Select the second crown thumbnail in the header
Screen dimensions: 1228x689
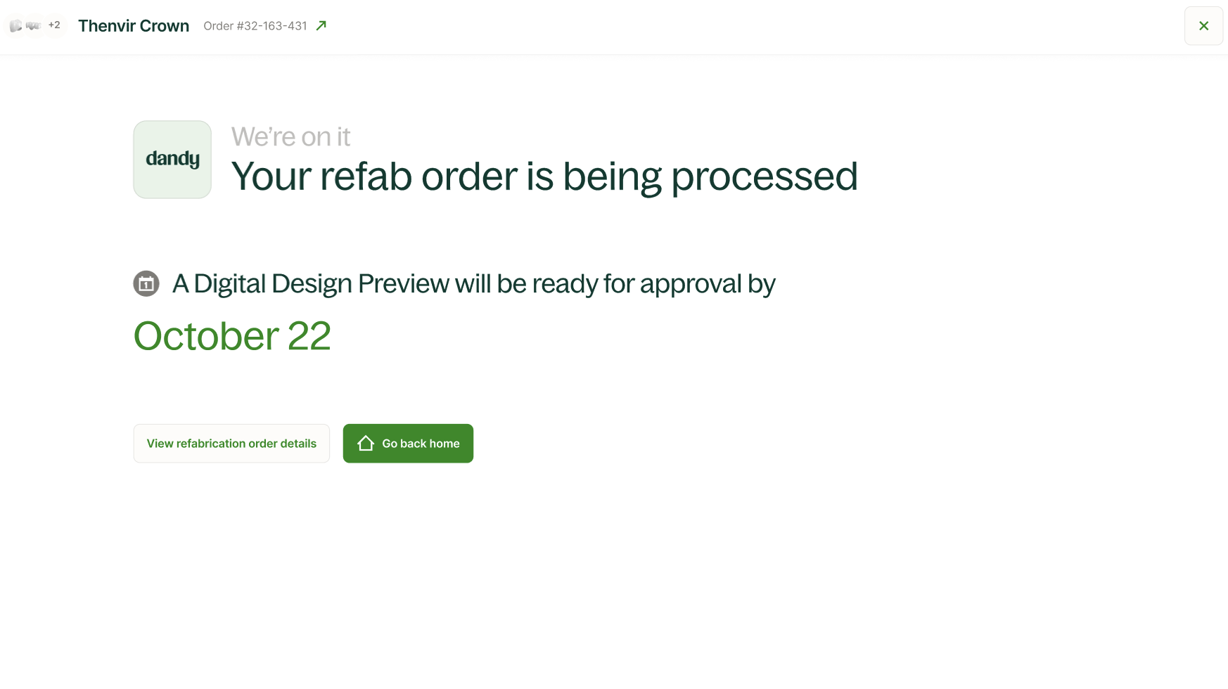32,25
